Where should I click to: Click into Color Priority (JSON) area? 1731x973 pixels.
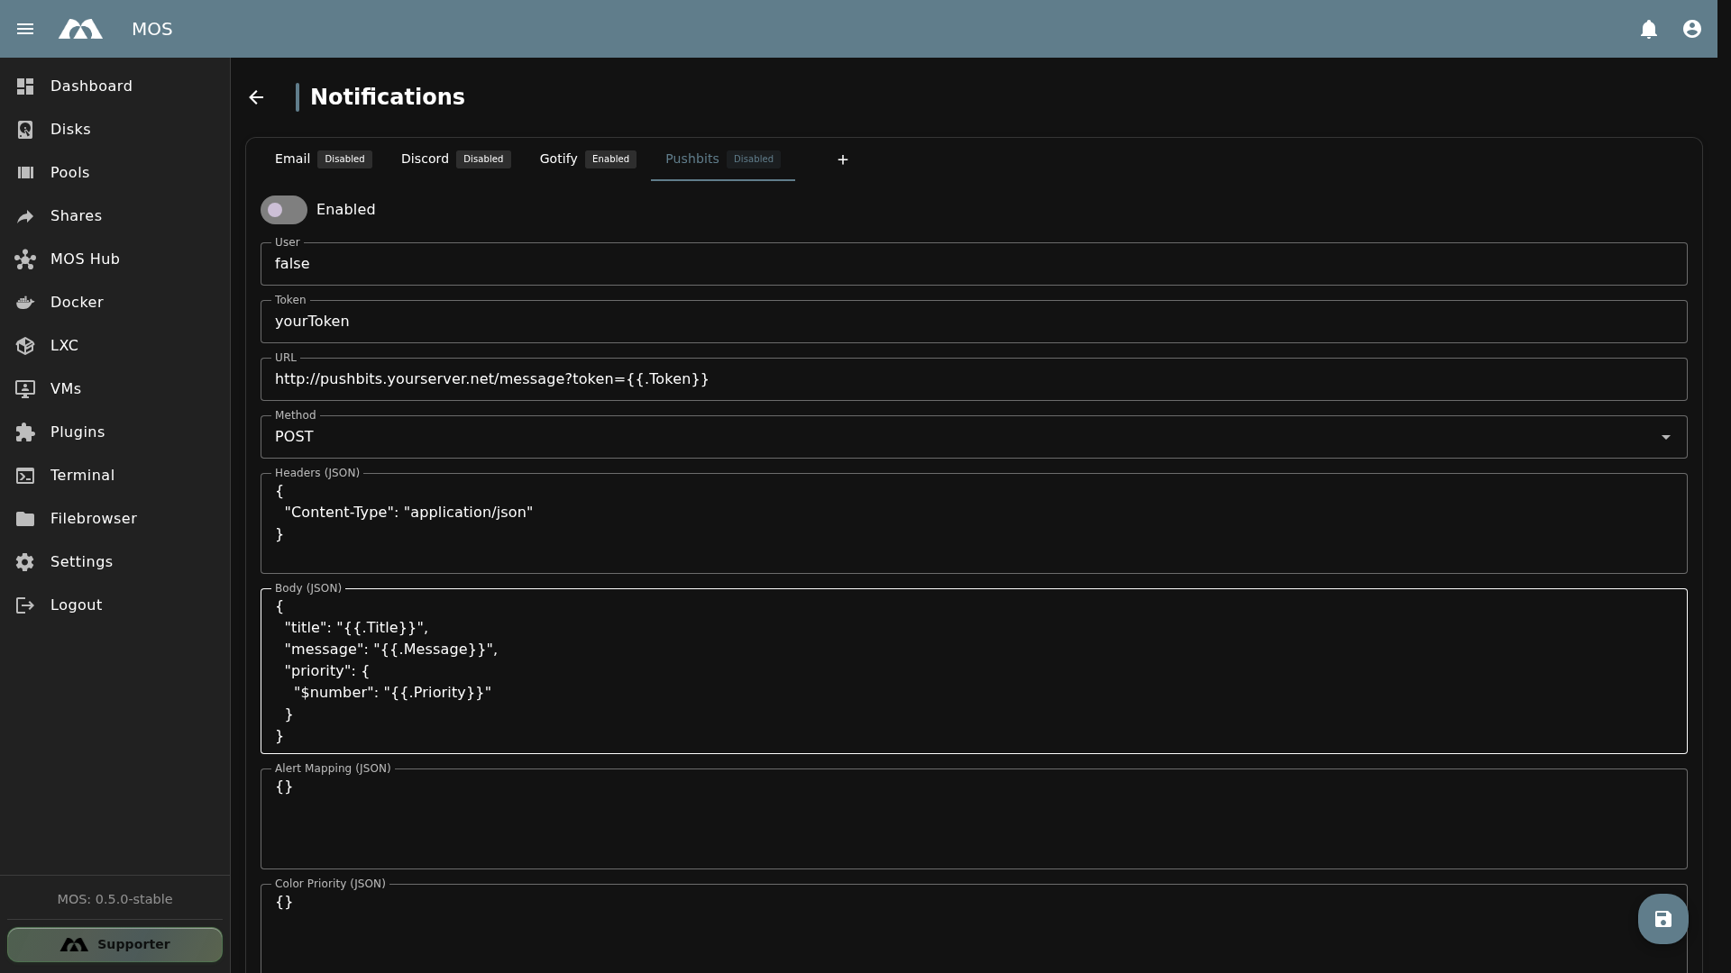pyautogui.click(x=974, y=929)
